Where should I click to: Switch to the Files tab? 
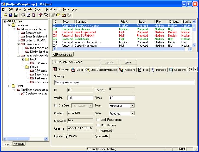[143, 70]
